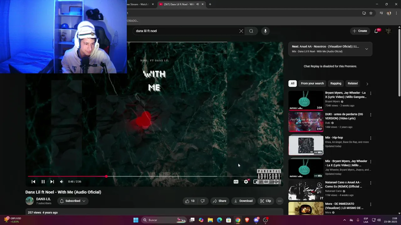The width and height of the screenshot is (401, 225).
Task: Open options for Mix - Bryant Myers, Jay Wheeler
Action: (x=371, y=162)
